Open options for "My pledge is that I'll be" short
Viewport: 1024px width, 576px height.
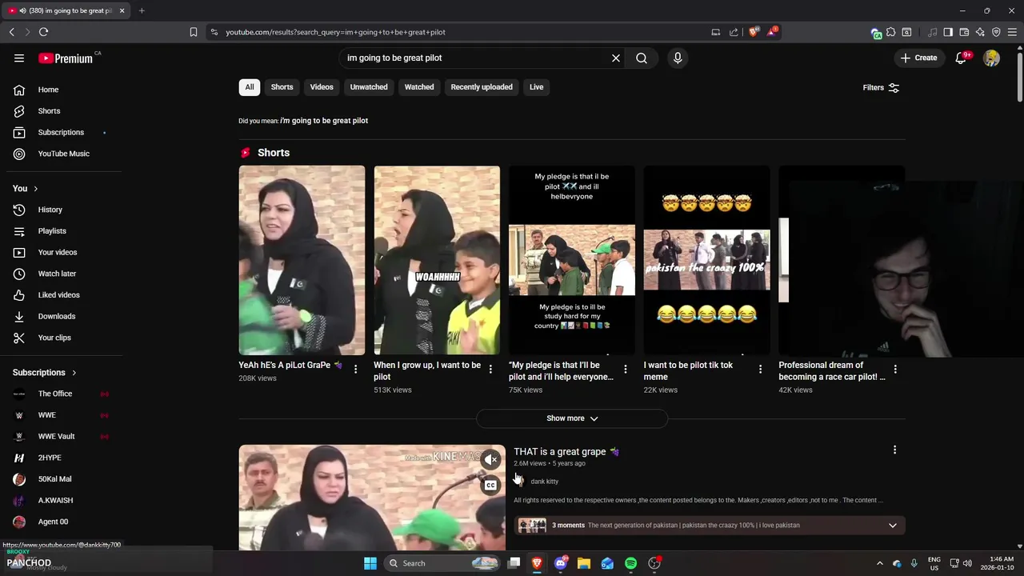(626, 369)
